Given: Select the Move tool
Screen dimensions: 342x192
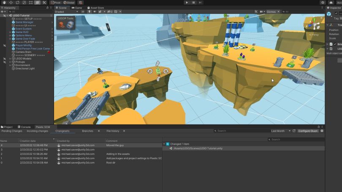Looking at the screenshot, I should pos(11,3).
